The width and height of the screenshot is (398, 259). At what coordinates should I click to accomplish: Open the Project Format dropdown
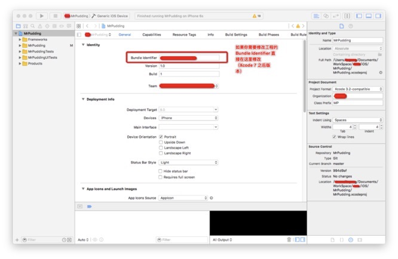click(357, 89)
